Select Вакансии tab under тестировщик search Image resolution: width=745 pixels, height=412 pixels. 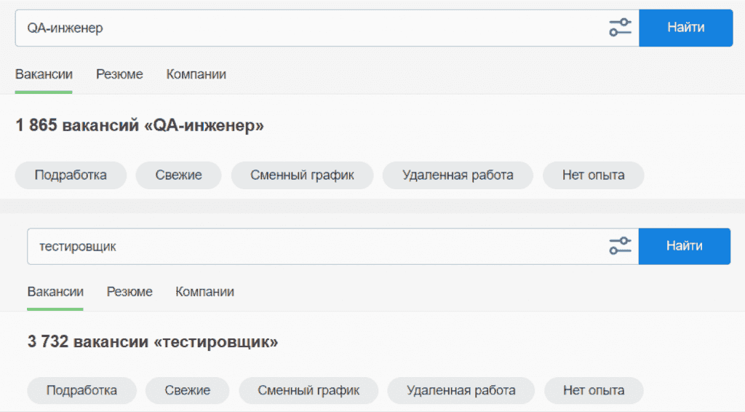tap(55, 292)
